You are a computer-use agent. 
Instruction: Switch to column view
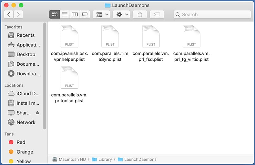(x=75, y=14)
